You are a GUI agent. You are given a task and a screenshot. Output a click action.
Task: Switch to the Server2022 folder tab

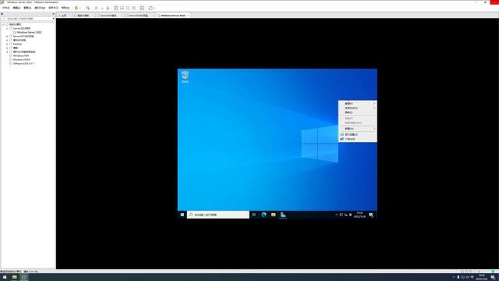coord(108,16)
